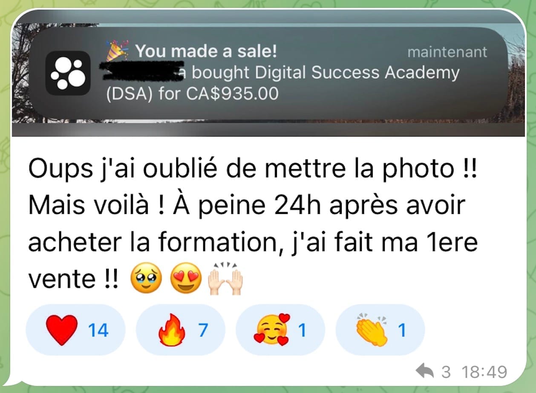This screenshot has width=536, height=393.
Task: Click the "You made a sale!" notification title
Action: [x=206, y=52]
